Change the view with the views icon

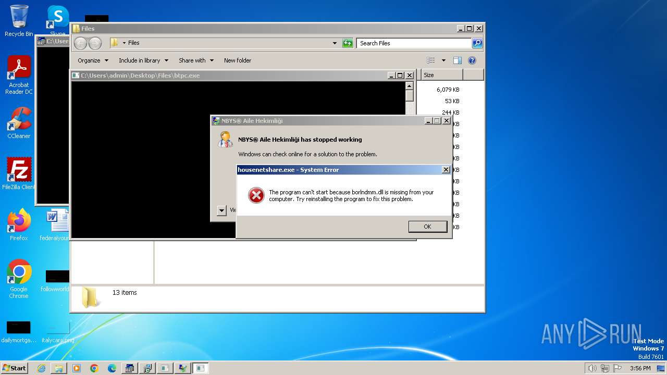click(x=431, y=60)
